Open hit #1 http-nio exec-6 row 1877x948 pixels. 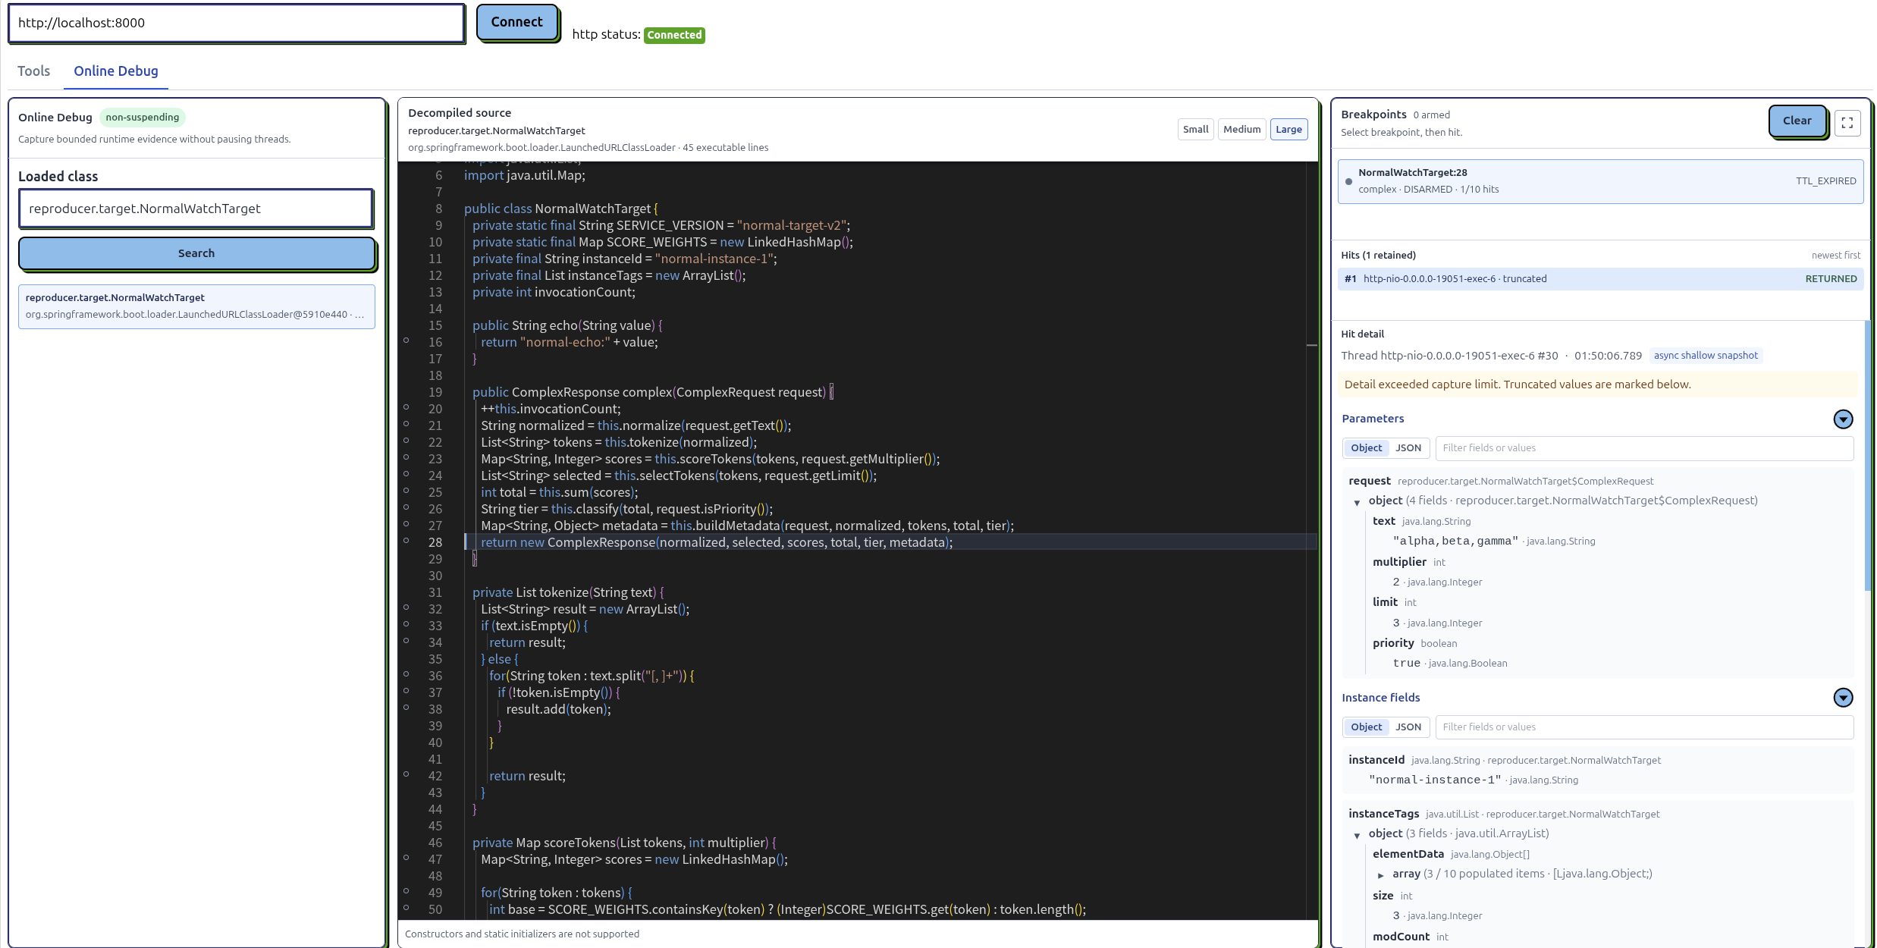[1600, 279]
